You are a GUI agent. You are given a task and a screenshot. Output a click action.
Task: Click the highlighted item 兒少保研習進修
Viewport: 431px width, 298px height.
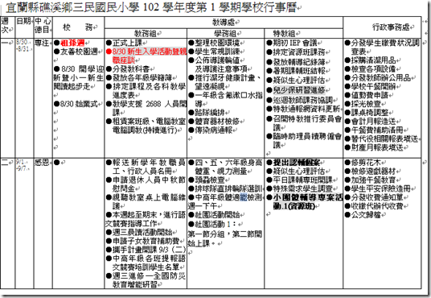(x=299, y=89)
